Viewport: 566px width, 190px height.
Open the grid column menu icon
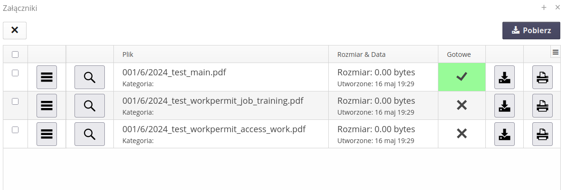pyautogui.click(x=556, y=53)
